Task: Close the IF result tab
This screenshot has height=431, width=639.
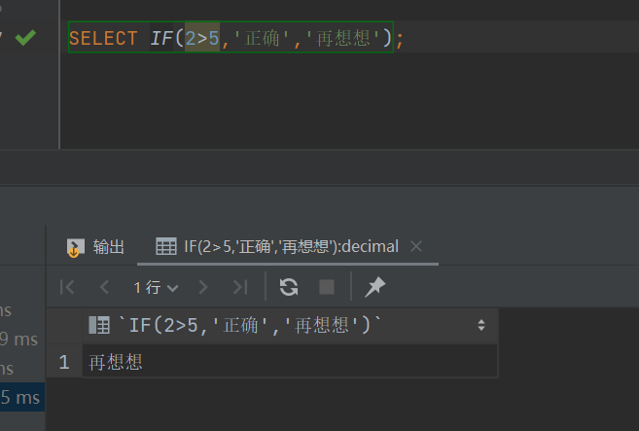Action: pos(416,247)
